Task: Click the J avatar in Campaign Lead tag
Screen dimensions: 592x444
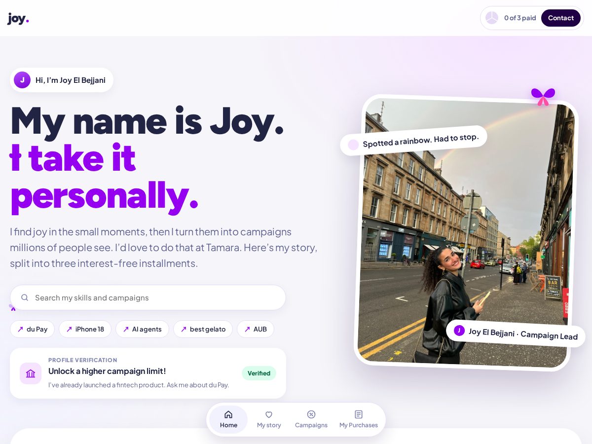Action: (459, 331)
